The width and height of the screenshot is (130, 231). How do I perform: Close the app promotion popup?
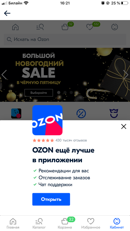[x=124, y=126]
